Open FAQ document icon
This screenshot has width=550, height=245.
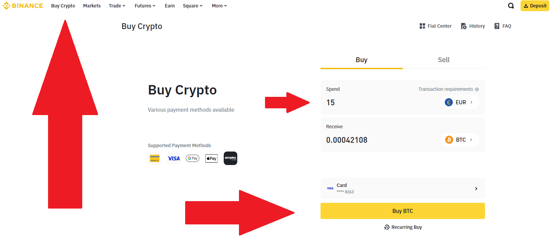coord(497,26)
